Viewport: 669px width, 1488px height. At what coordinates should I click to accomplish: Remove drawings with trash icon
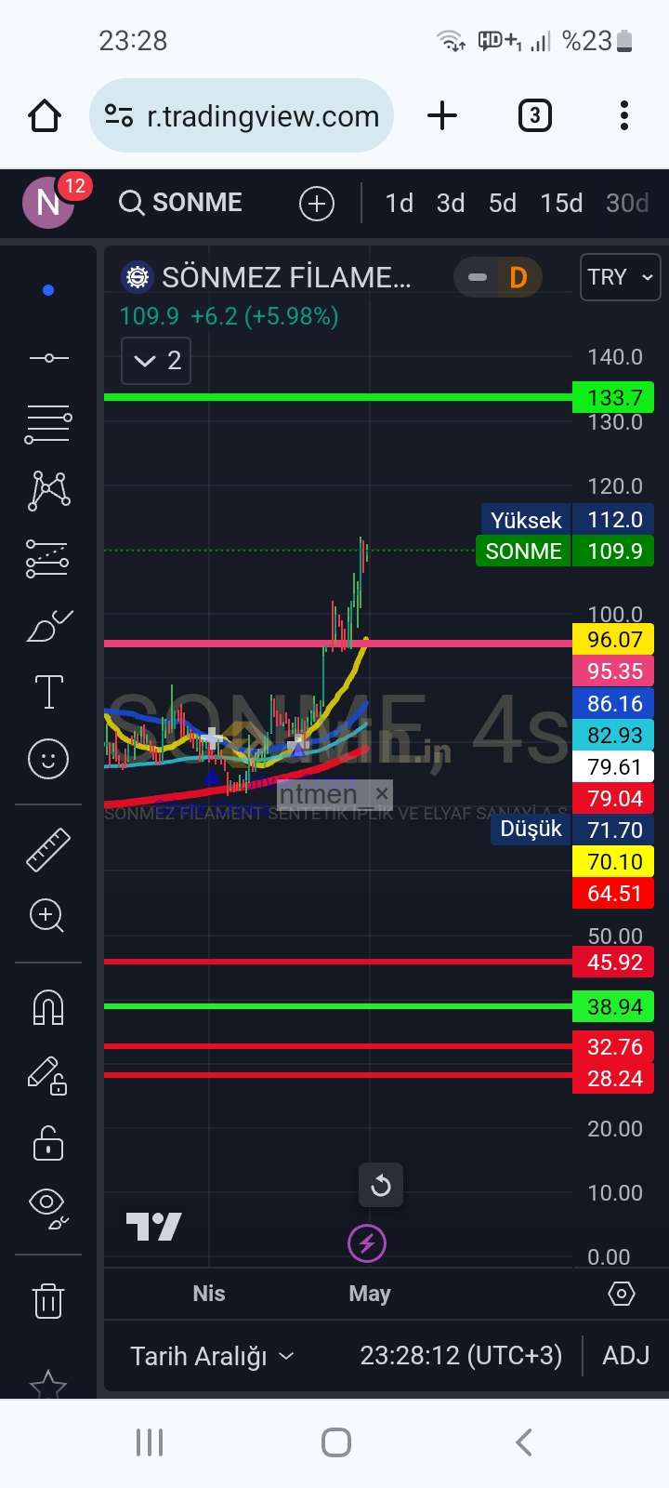pos(48,1299)
